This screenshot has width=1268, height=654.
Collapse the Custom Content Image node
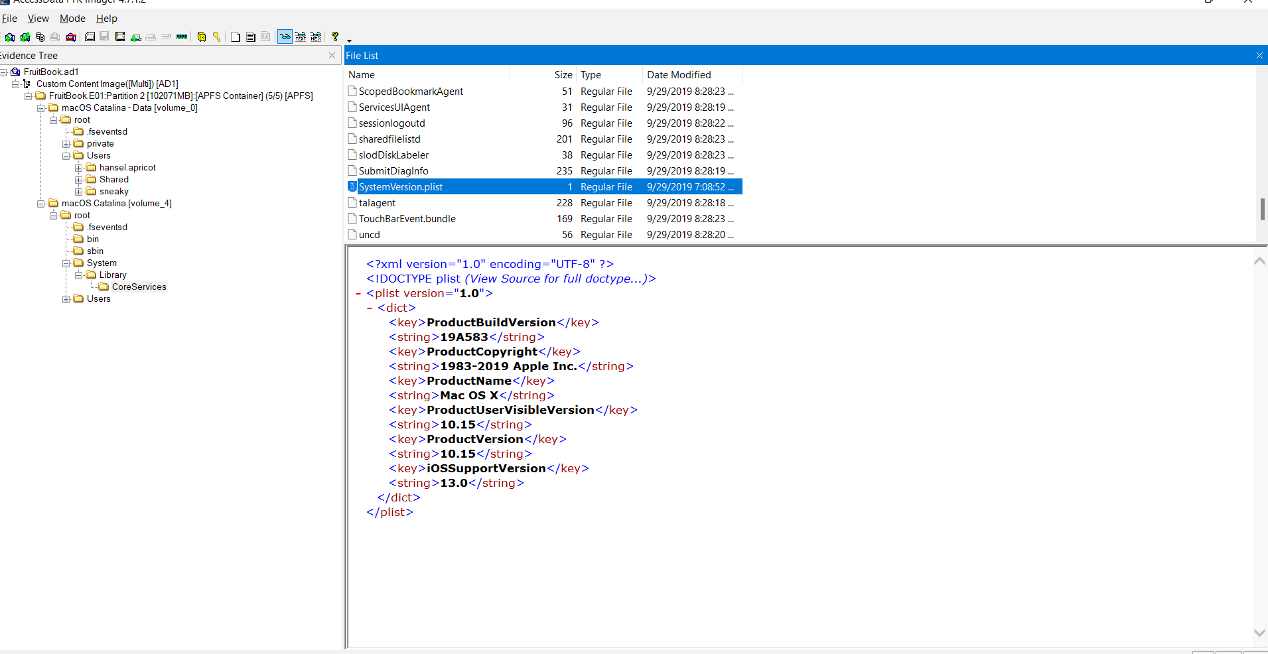coord(16,84)
